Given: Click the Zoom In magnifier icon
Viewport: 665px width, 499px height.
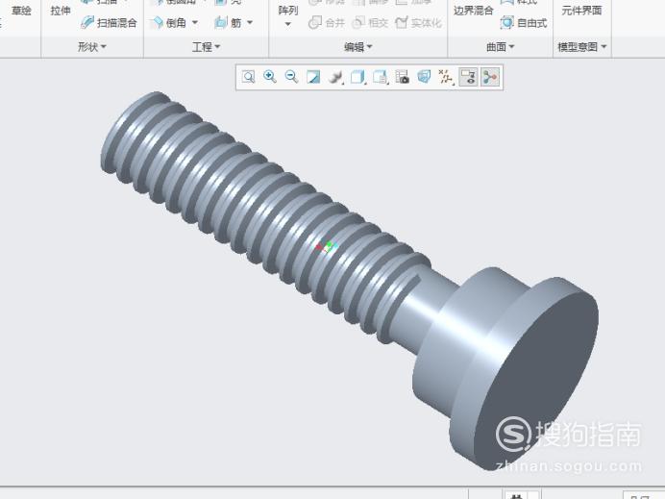Looking at the screenshot, I should pyautogui.click(x=270, y=77).
